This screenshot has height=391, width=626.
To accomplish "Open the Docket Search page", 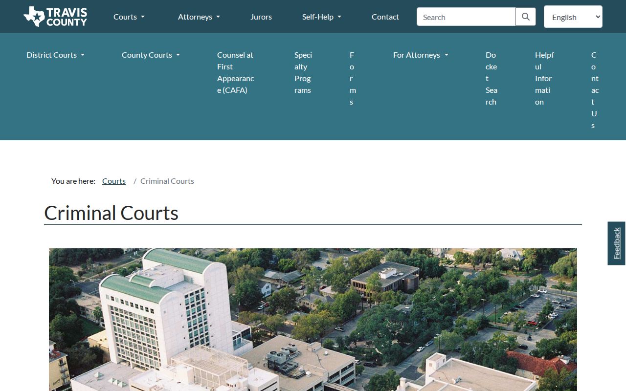I will click(492, 78).
